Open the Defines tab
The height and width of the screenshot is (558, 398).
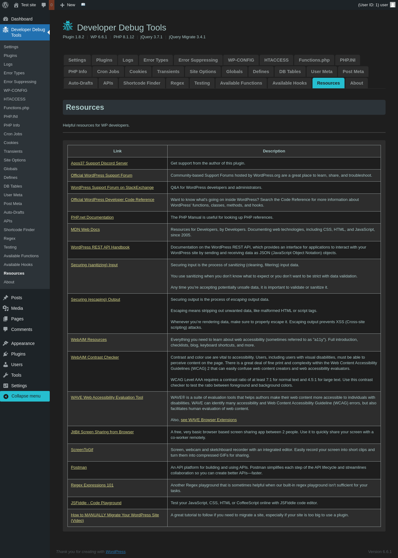tap(261, 72)
